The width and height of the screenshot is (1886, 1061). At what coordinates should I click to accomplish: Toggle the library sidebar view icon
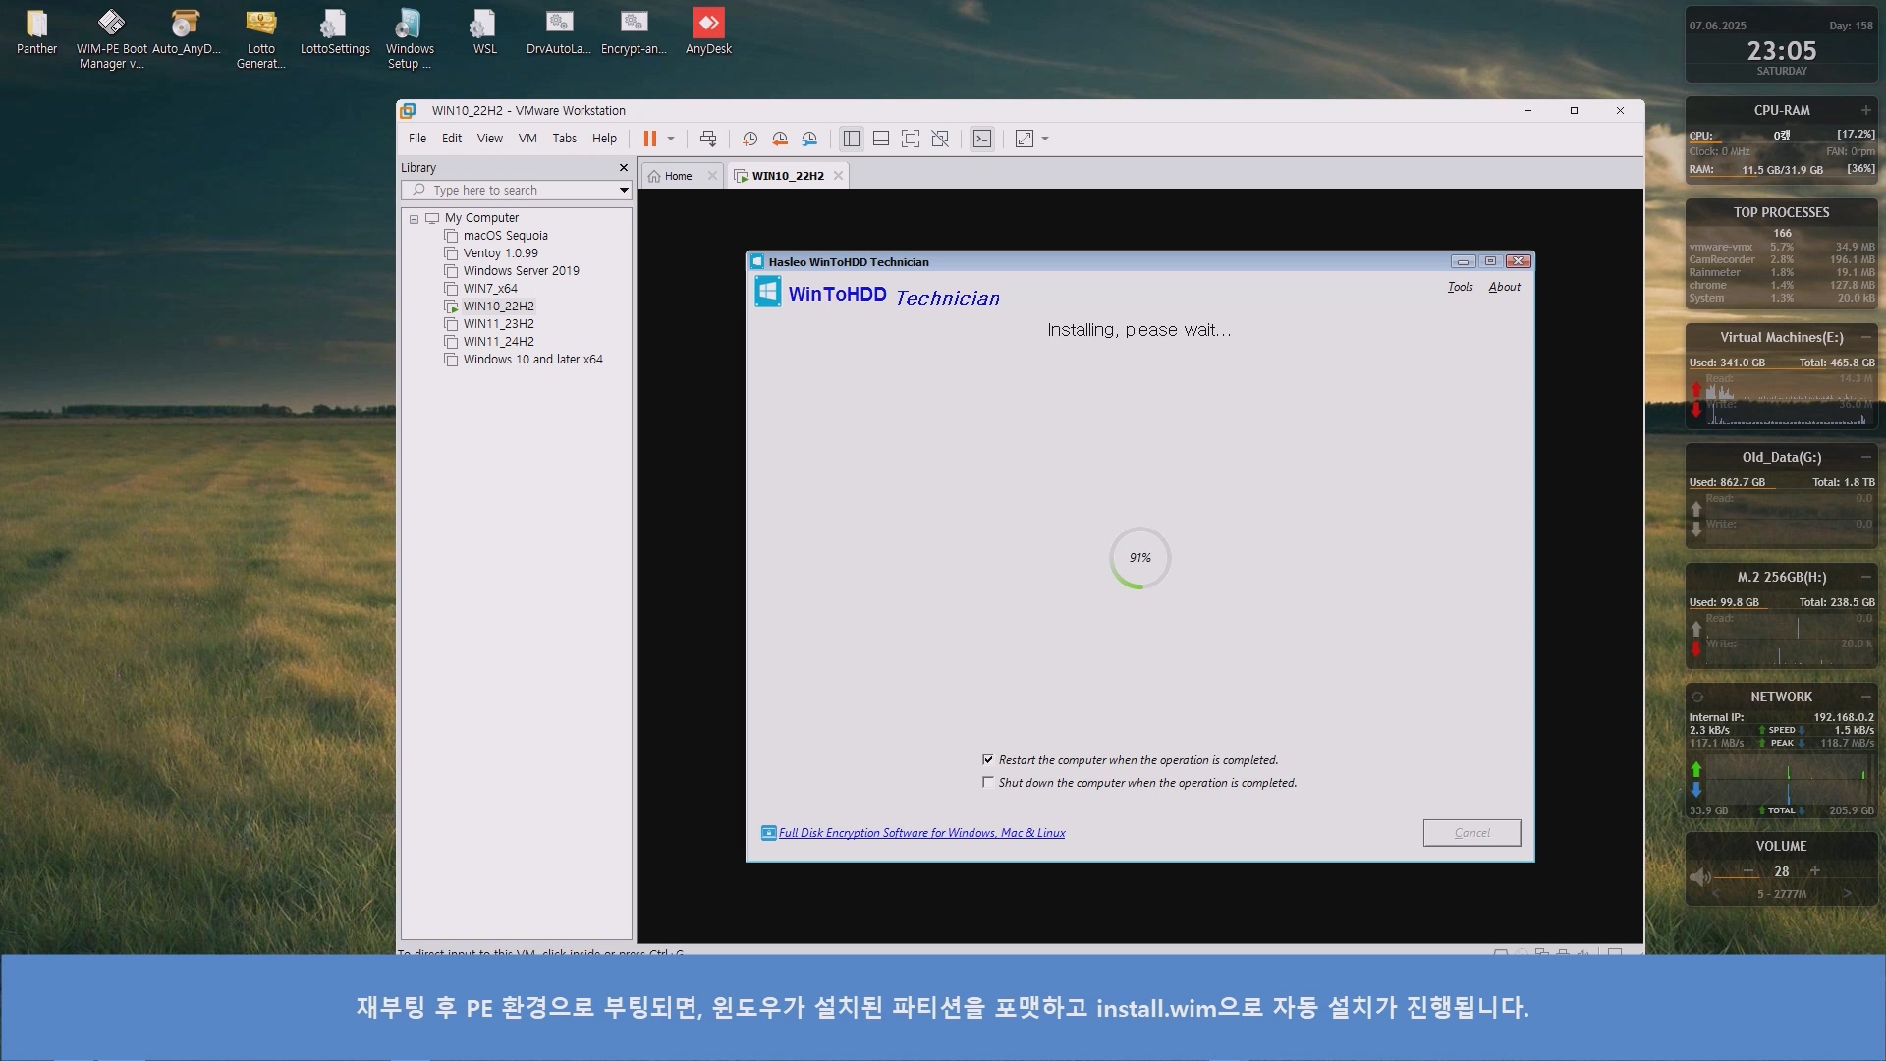coord(852,139)
